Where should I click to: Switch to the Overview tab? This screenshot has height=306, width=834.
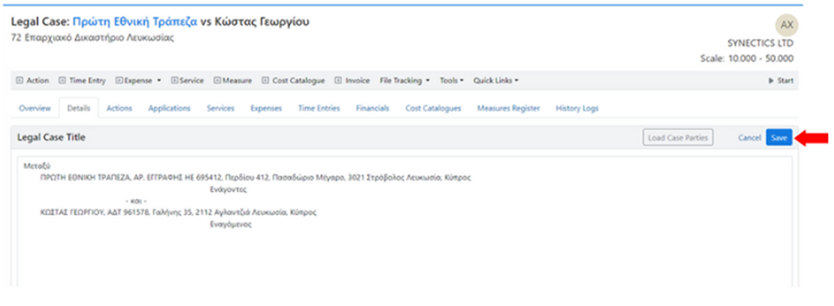coord(35,108)
